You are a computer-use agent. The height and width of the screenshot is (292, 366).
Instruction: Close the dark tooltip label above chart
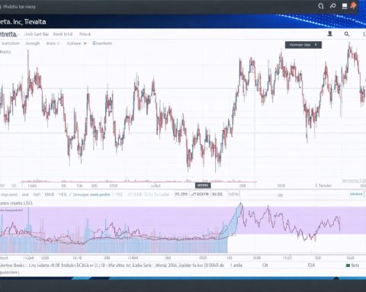tap(316, 45)
